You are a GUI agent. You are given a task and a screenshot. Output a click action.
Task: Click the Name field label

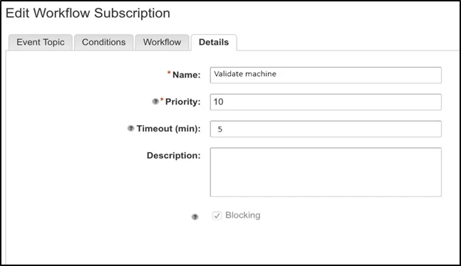click(187, 75)
